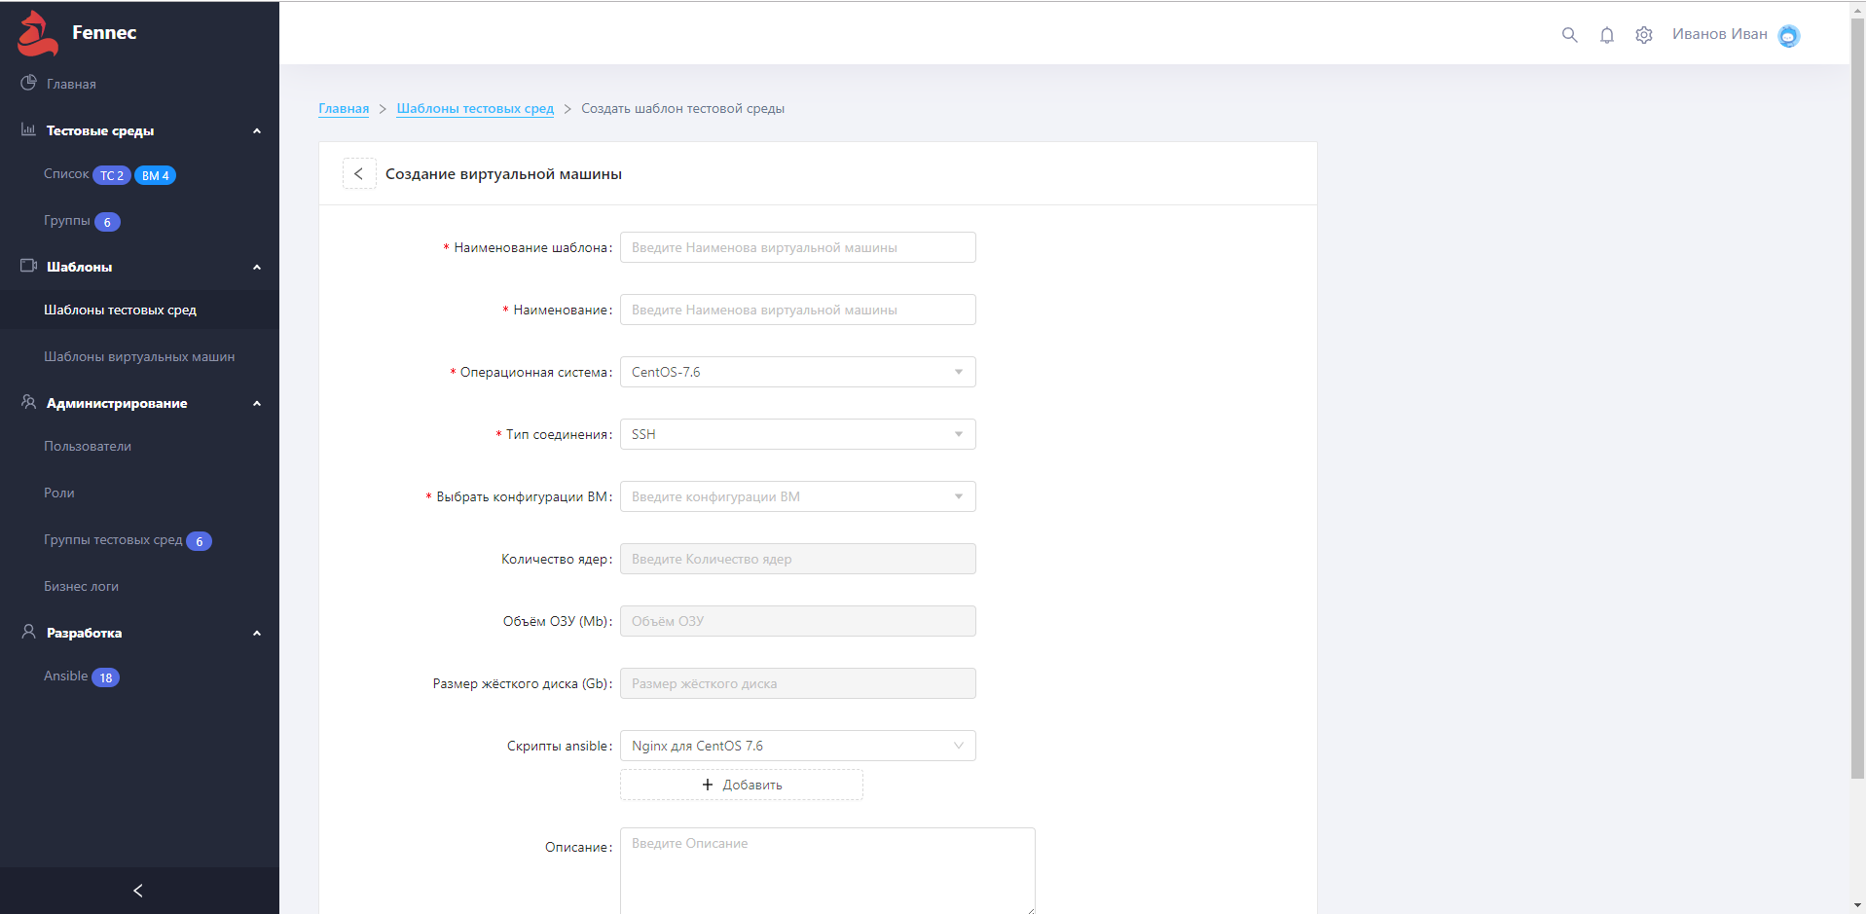Collapse the Разработка section
Screen dimensions: 1866x914
(257, 634)
